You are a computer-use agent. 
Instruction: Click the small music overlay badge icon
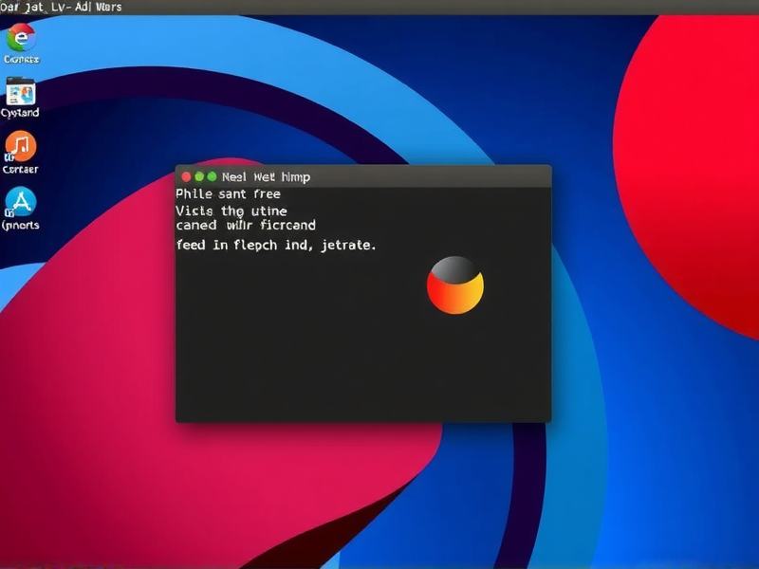click(9, 156)
